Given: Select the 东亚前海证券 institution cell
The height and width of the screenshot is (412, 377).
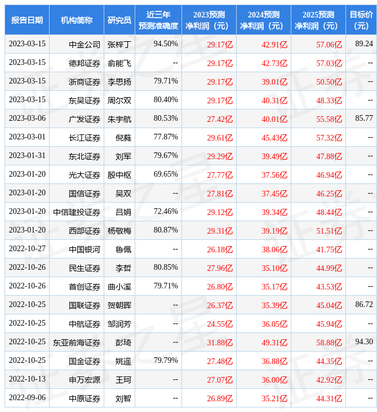Looking at the screenshot, I should (77, 342).
